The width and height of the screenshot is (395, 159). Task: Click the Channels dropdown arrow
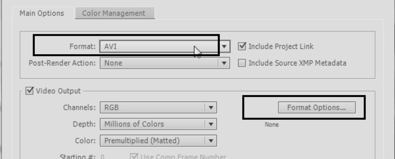click(x=211, y=108)
